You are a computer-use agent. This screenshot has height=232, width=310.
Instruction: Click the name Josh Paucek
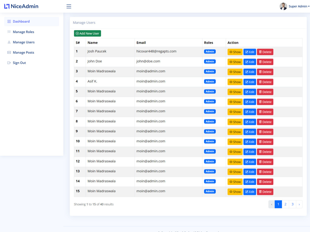pos(97,51)
